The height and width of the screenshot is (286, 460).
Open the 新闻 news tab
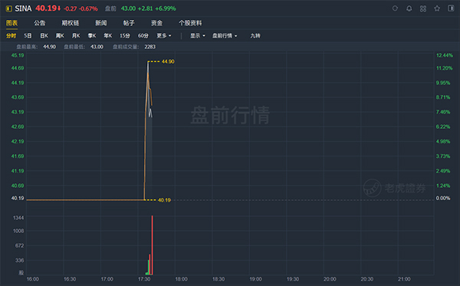point(101,23)
